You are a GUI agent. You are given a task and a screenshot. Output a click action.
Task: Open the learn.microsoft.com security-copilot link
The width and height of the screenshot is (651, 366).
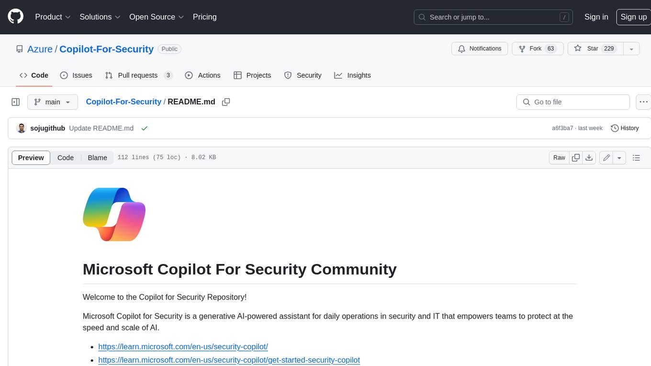[183, 346]
